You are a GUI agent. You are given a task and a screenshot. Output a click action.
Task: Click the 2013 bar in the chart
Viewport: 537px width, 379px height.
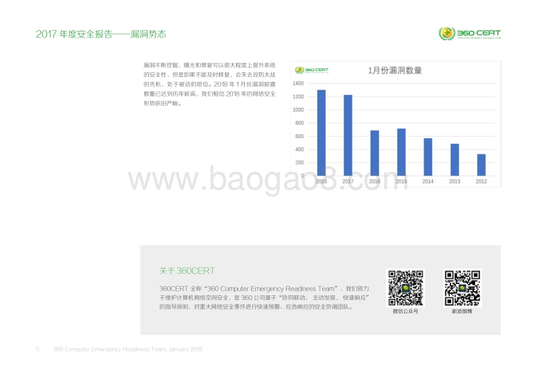point(455,159)
